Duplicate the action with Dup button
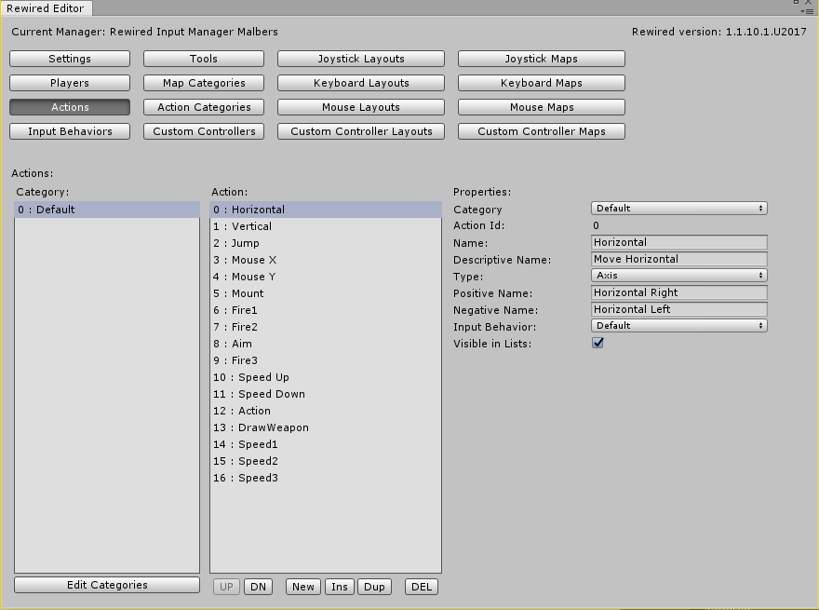Image resolution: width=819 pixels, height=610 pixels. [x=374, y=587]
